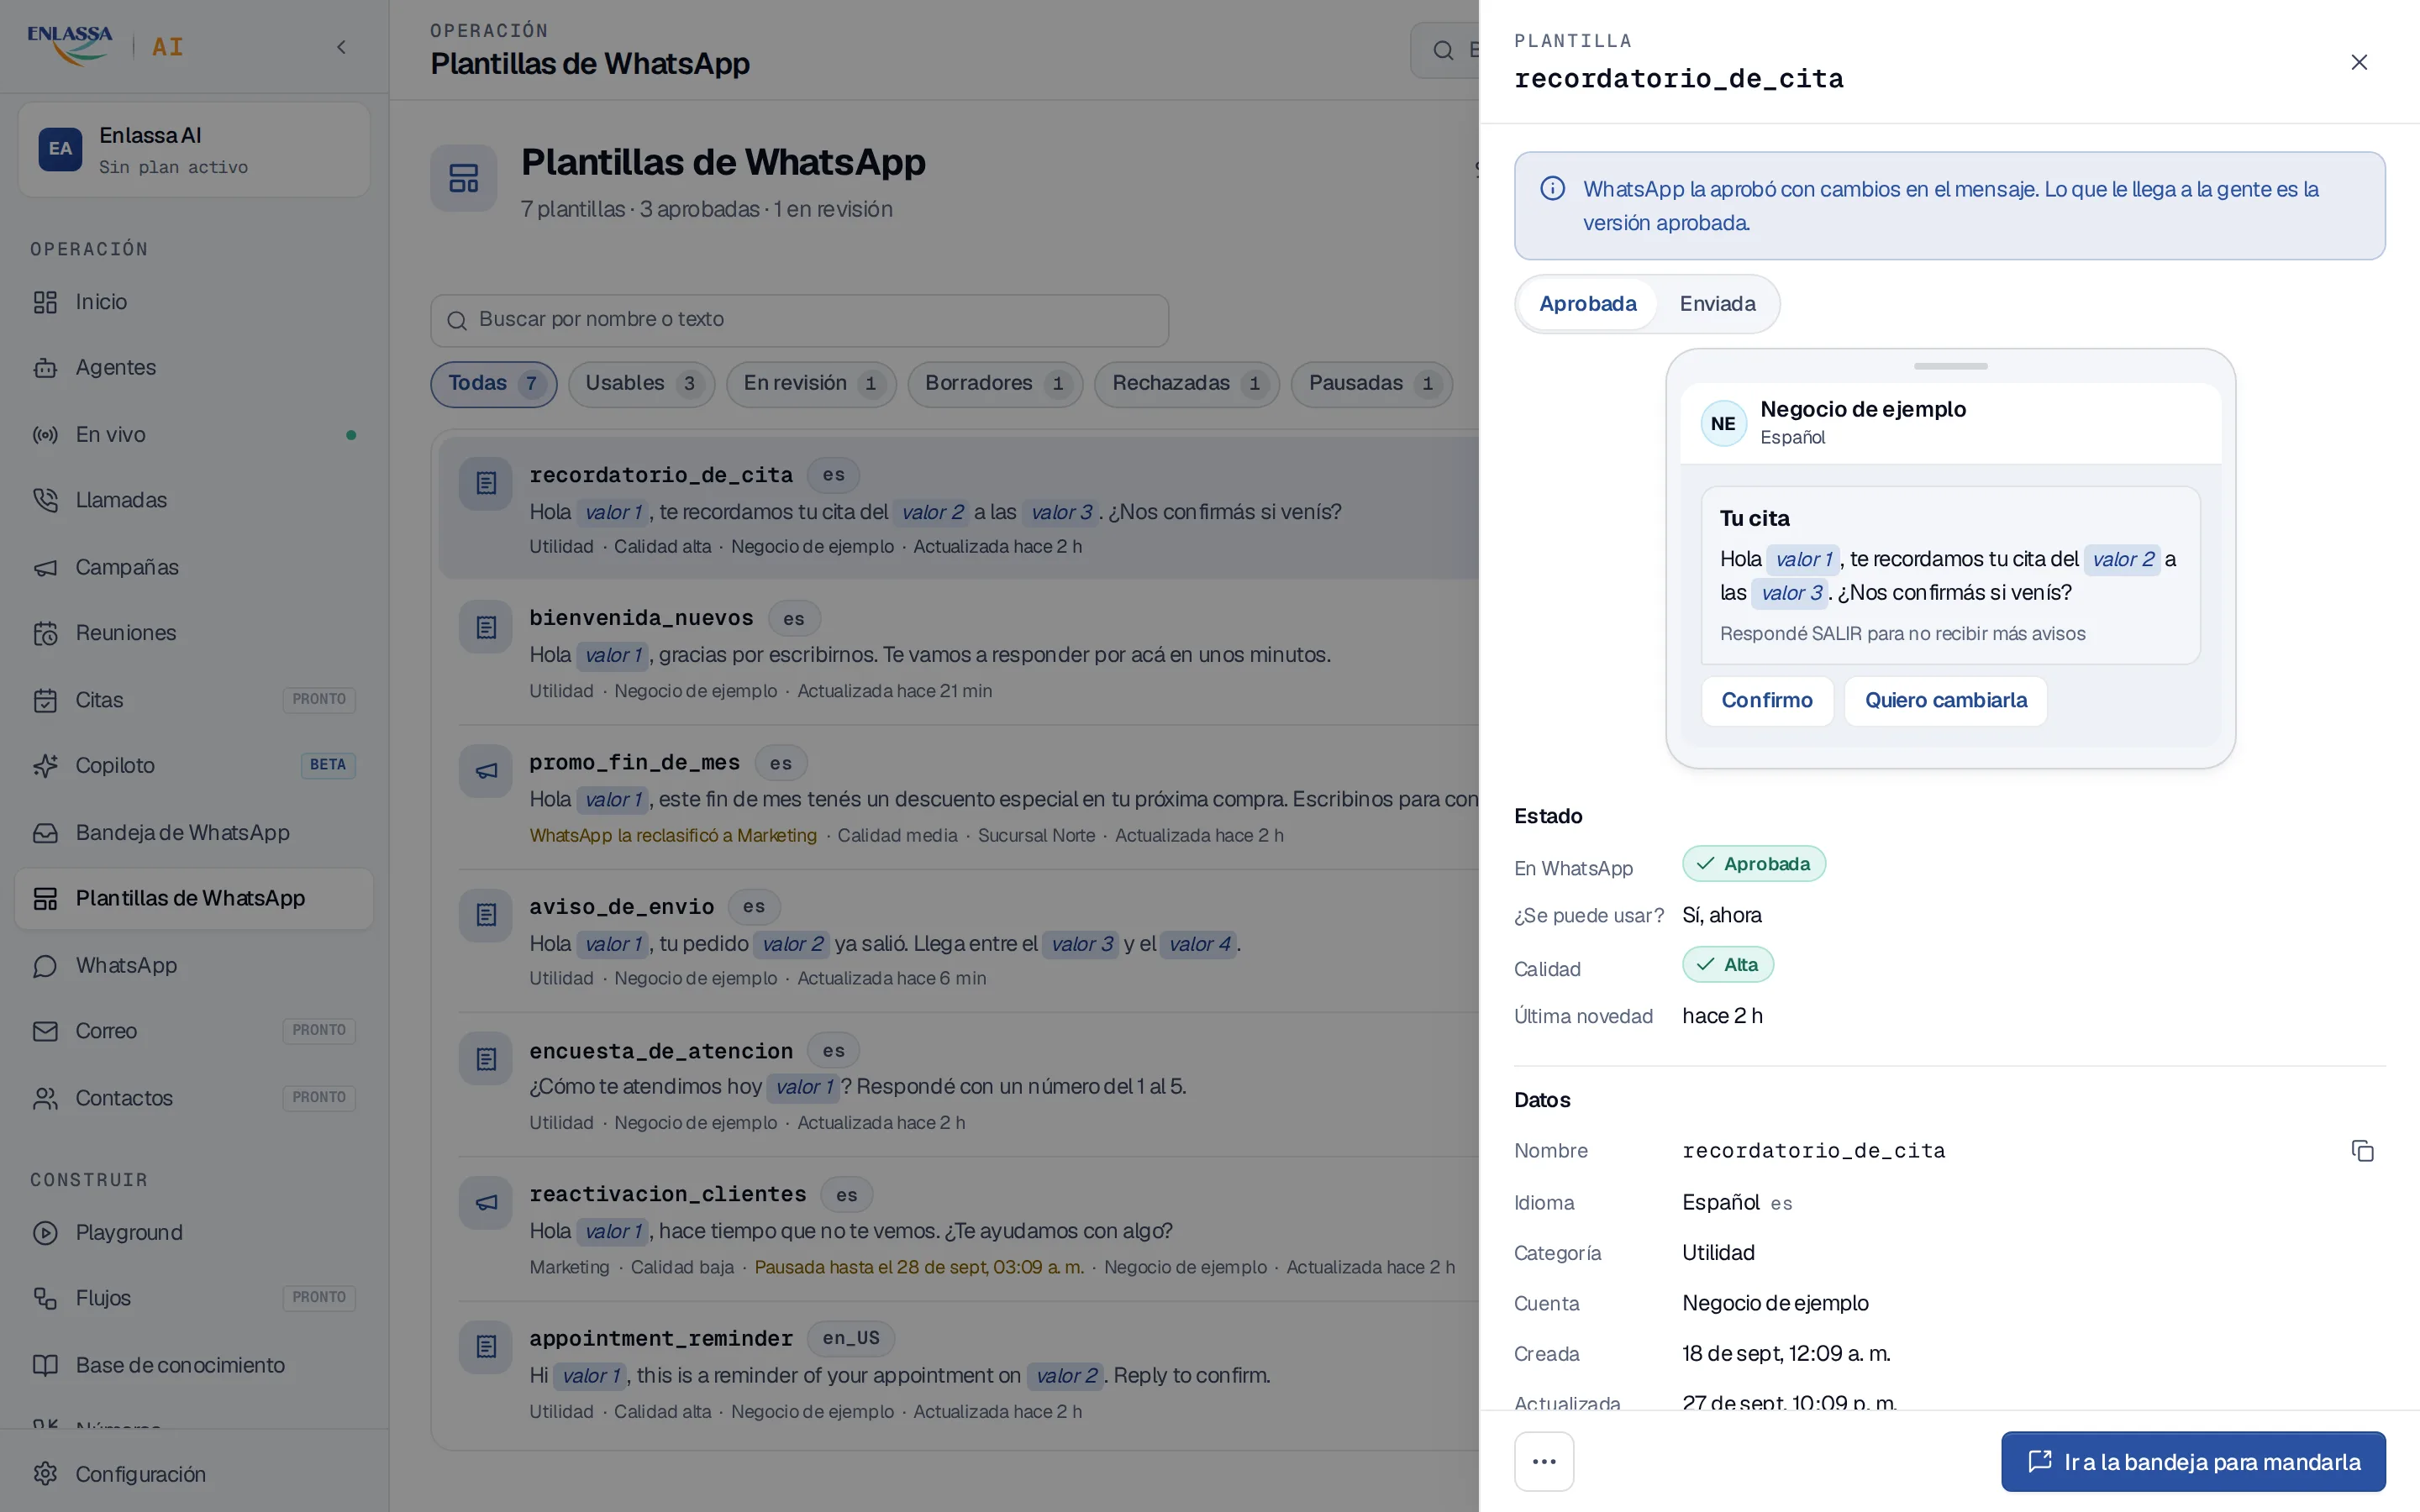
Task: Select Plantillas de WhatsApp menu item
Action: pos(194,898)
